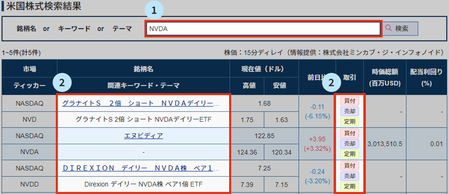Screen dimensions: 449x194
Task: Click the 取引 column header
Action: [x=350, y=78]
